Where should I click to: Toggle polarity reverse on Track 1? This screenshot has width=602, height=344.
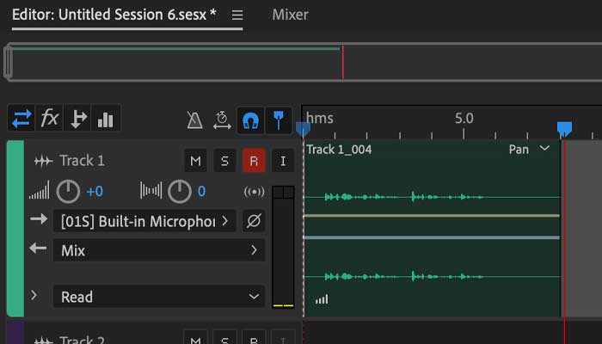click(x=254, y=221)
